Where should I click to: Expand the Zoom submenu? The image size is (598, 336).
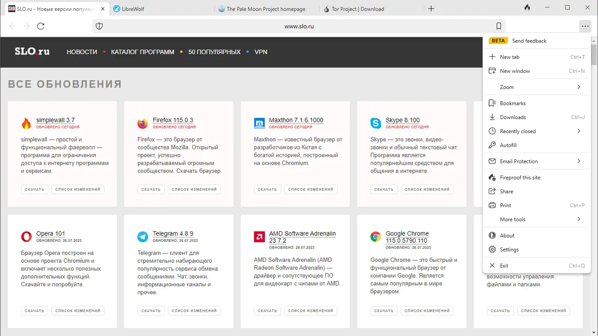coord(578,87)
